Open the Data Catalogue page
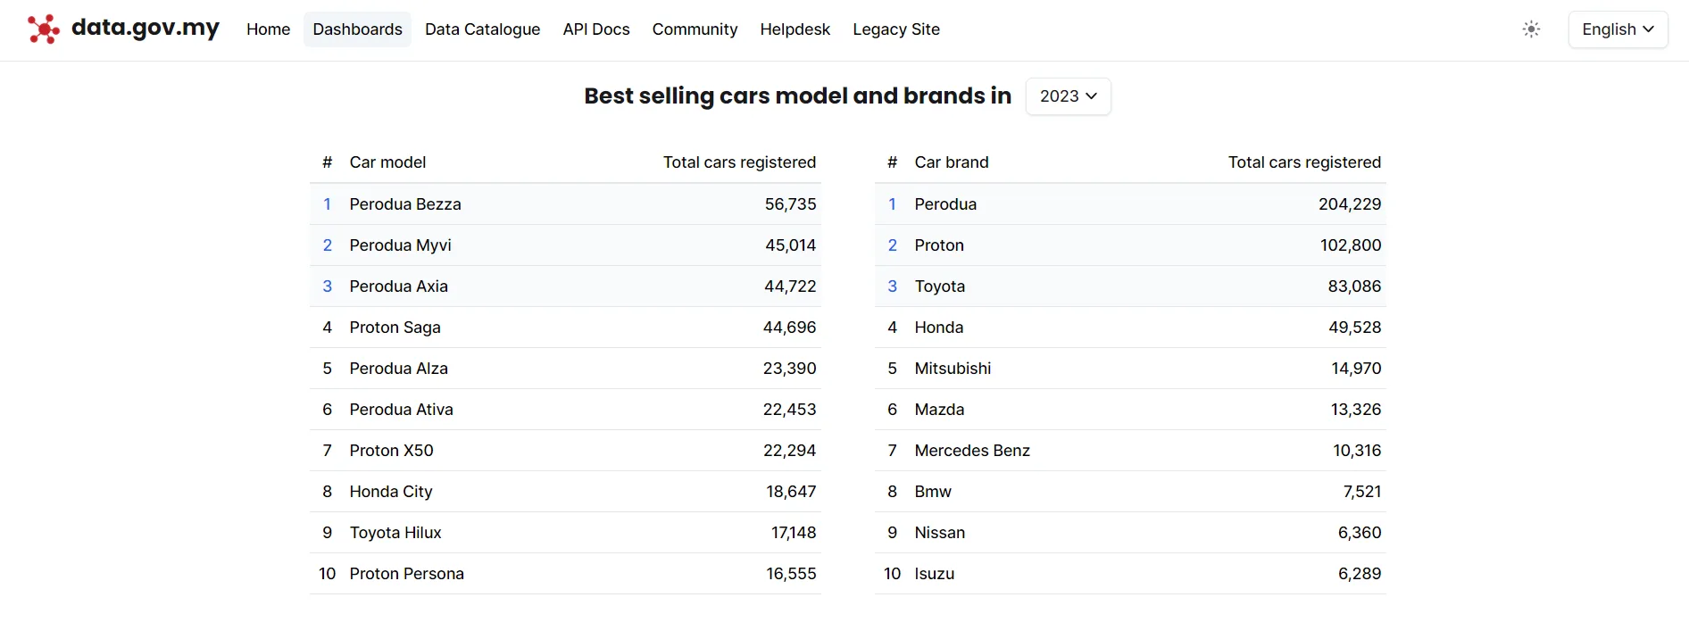 [482, 29]
